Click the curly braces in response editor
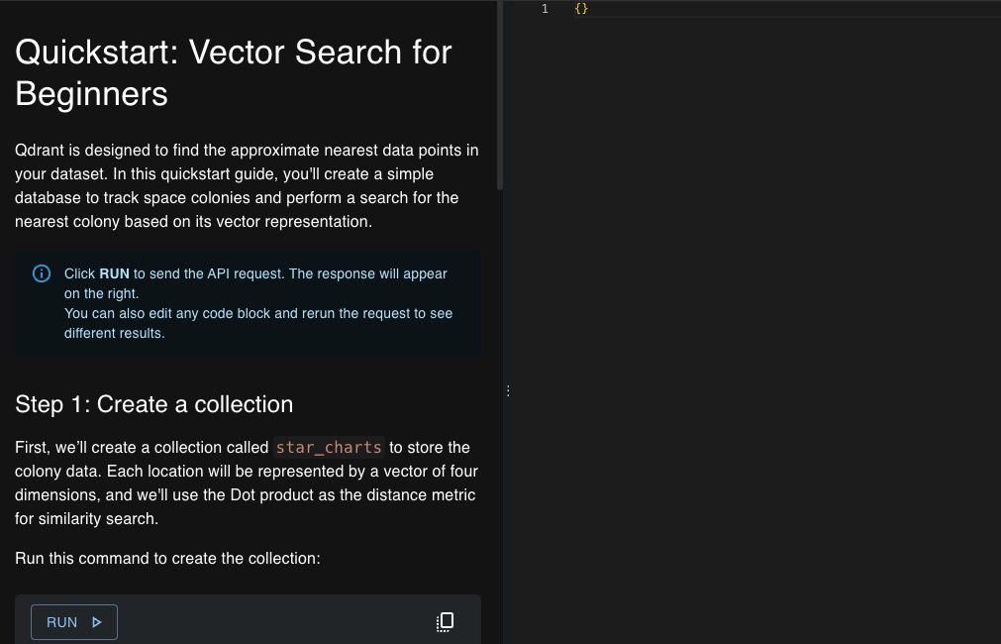 coord(581,9)
